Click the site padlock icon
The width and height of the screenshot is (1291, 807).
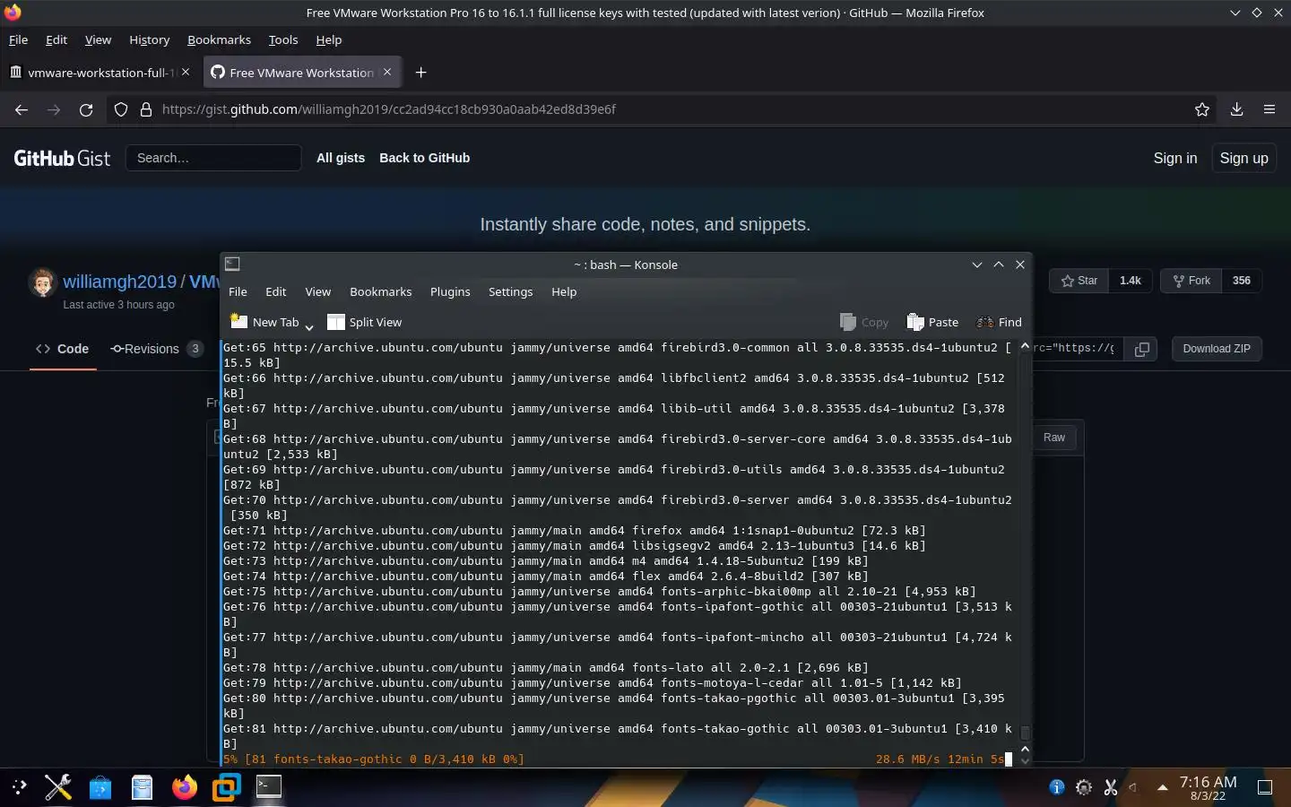tap(146, 109)
